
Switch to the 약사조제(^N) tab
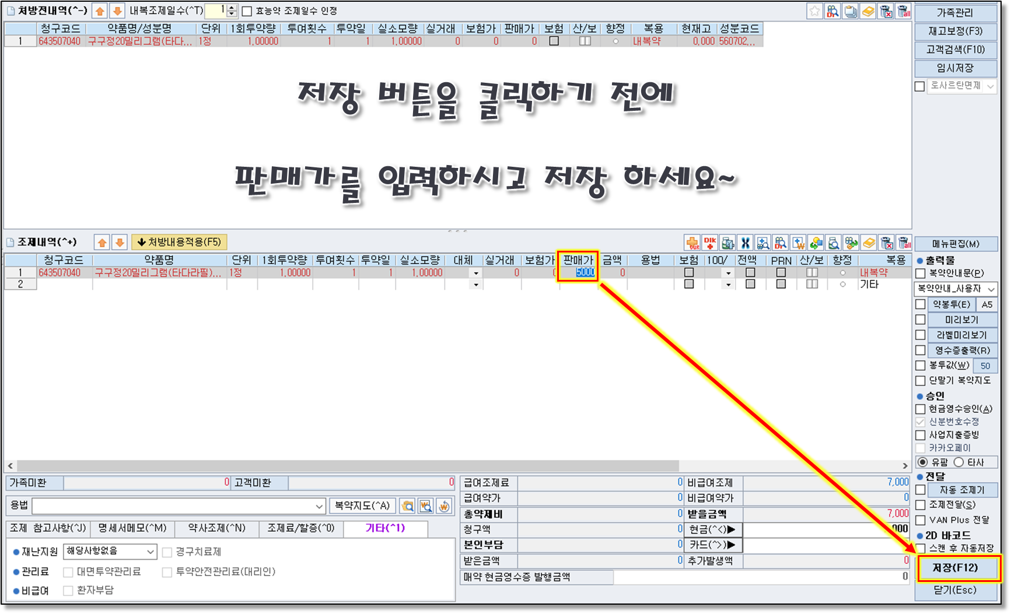point(216,528)
